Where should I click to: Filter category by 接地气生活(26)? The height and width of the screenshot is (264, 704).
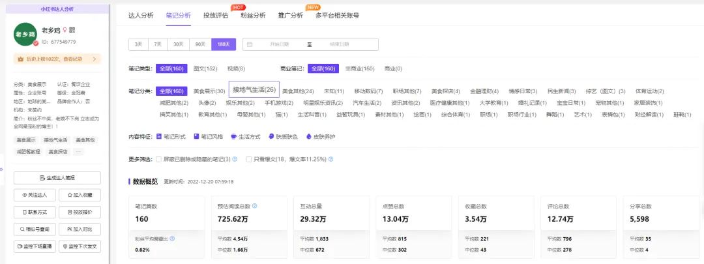(254, 89)
